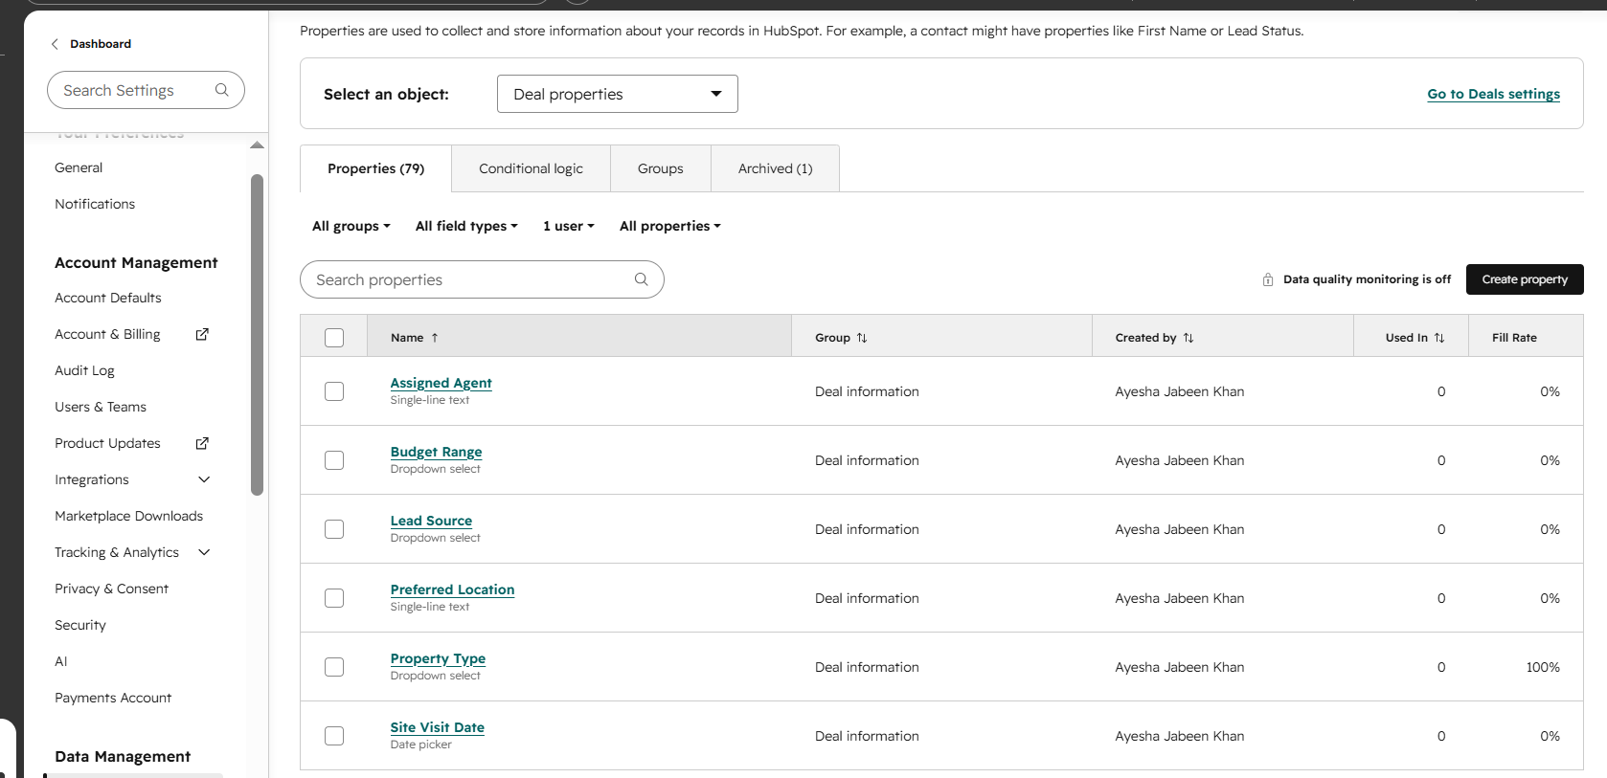Open Audit Log in sidebar
1607x778 pixels.
click(x=84, y=370)
